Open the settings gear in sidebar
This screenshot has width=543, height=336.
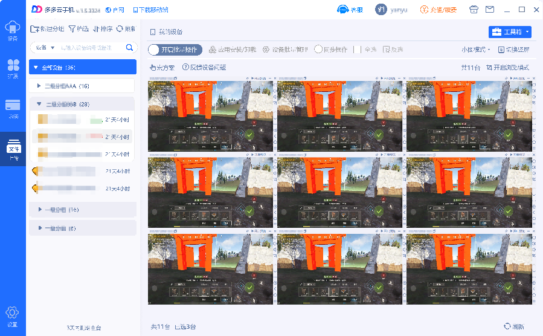[12, 316]
